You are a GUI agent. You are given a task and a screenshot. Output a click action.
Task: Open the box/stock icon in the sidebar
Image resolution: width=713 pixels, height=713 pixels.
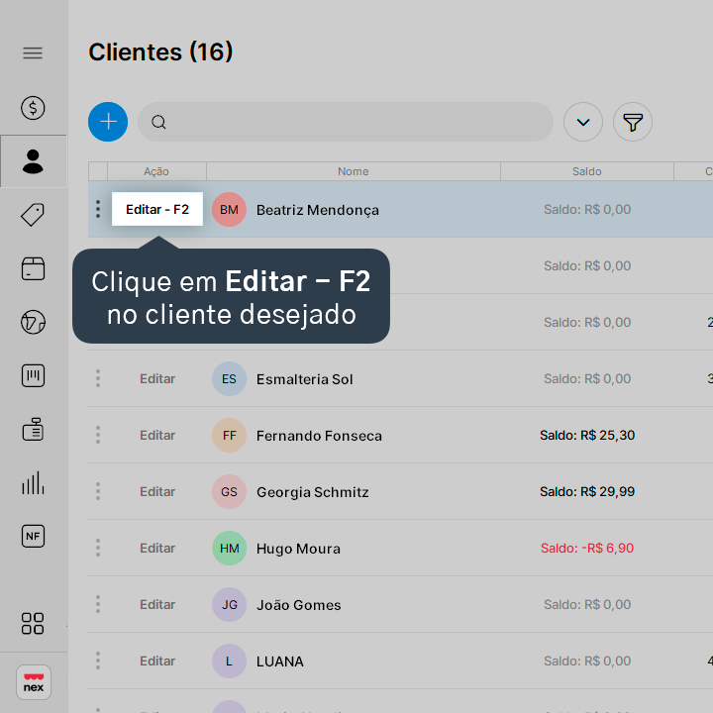pyautogui.click(x=33, y=268)
